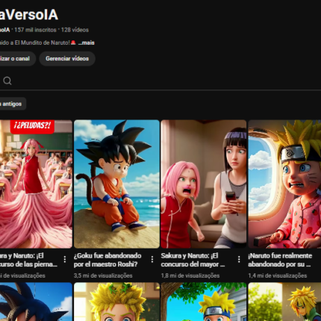Open the Goku on beach thumbnail
The height and width of the screenshot is (321, 321).
(x=116, y=184)
